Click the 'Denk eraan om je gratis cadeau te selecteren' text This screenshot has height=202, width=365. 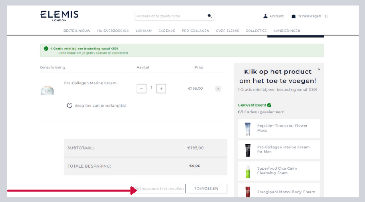tap(93, 53)
